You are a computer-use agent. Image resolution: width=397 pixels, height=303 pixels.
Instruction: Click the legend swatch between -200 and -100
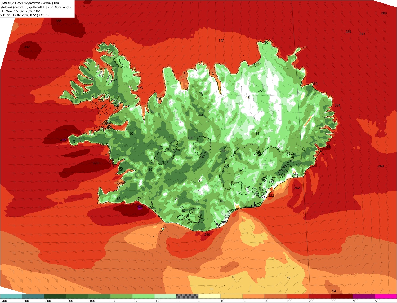pos(77,296)
